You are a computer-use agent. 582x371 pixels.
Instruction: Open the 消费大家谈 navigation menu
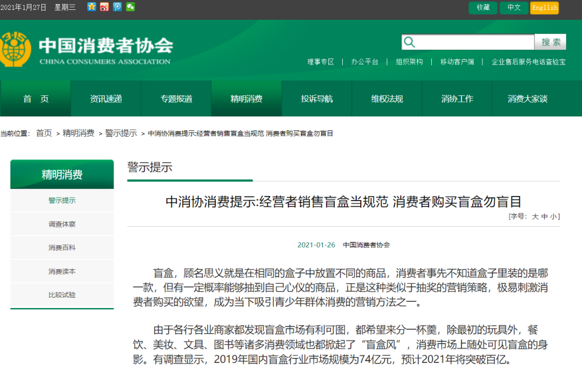coord(527,98)
